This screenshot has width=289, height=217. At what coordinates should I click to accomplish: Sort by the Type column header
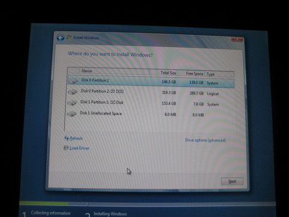(x=219, y=74)
